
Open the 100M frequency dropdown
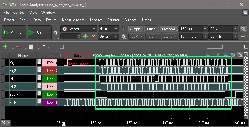[136, 37]
